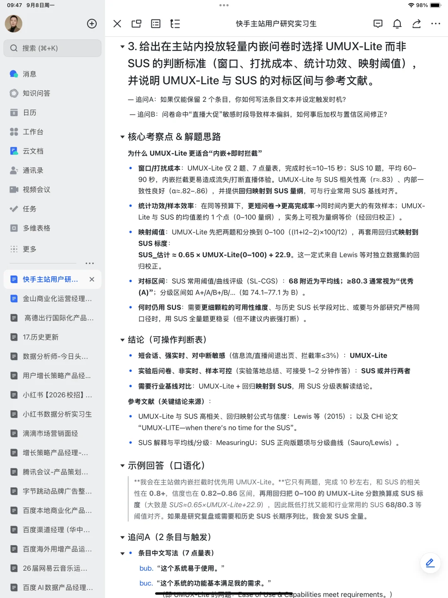Image resolution: width=448 pixels, height=598 pixels.
Task: Focus the 搜索 search field
Action: (x=52, y=48)
